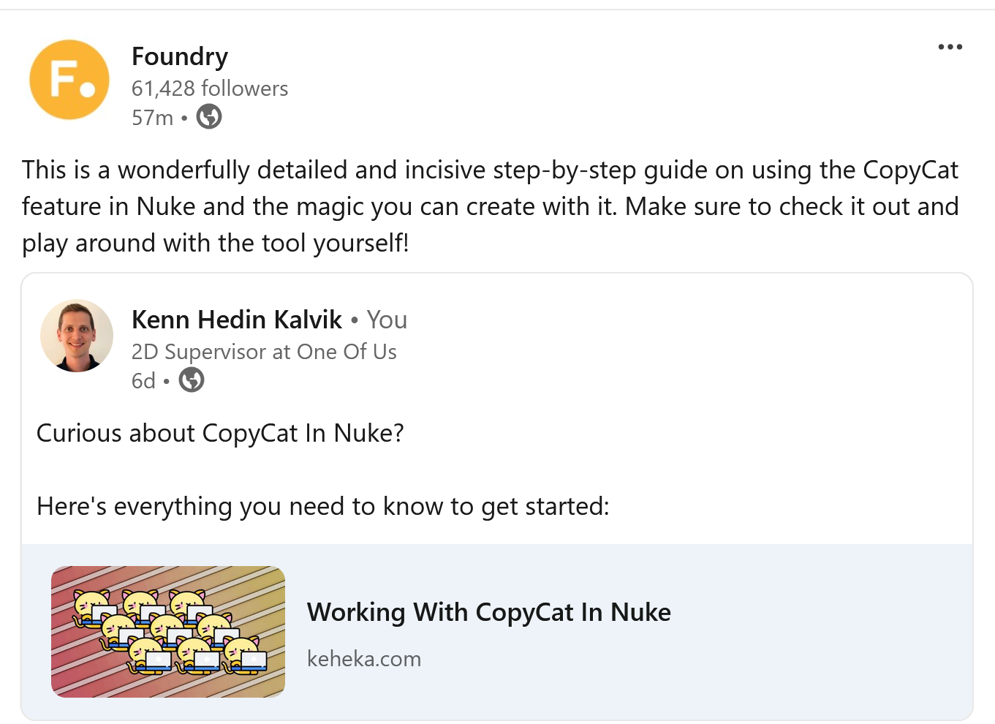Click "Here's everything you need to know" line
This screenshot has height=724, width=995.
point(322,506)
